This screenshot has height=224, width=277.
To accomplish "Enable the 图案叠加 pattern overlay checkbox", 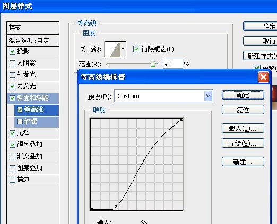I will pyautogui.click(x=12, y=168).
